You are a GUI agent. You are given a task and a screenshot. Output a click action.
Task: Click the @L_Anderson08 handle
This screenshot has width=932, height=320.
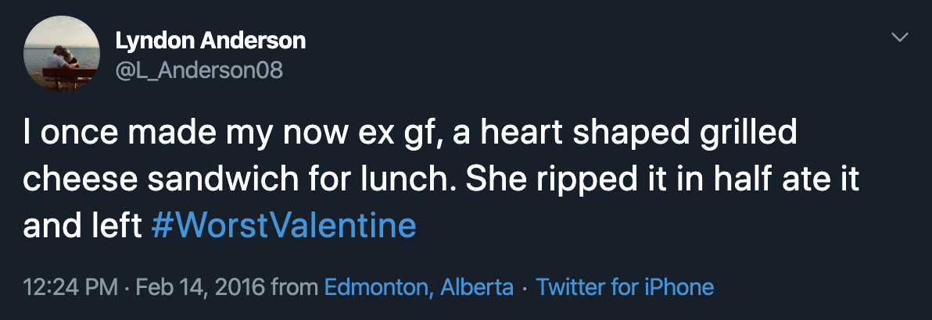coord(199,70)
